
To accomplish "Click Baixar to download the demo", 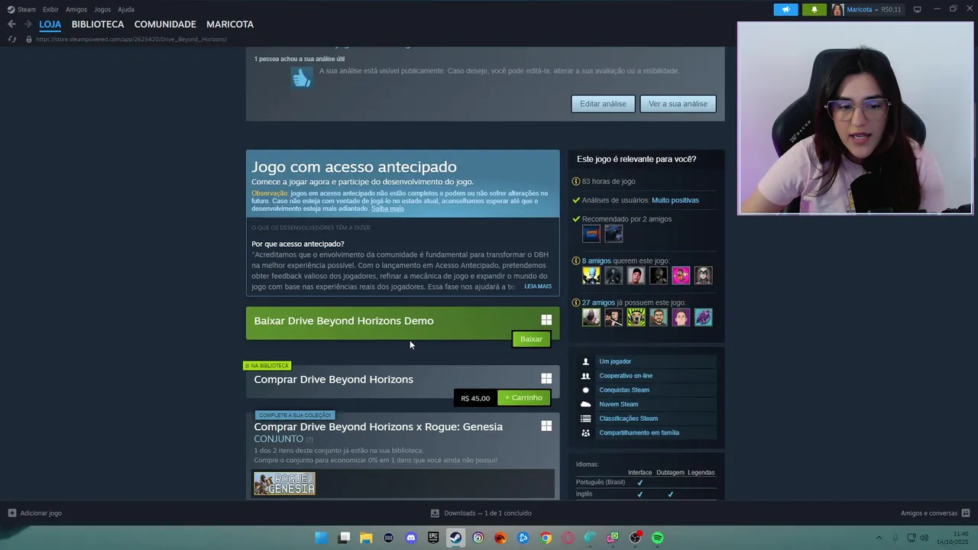I will [531, 339].
